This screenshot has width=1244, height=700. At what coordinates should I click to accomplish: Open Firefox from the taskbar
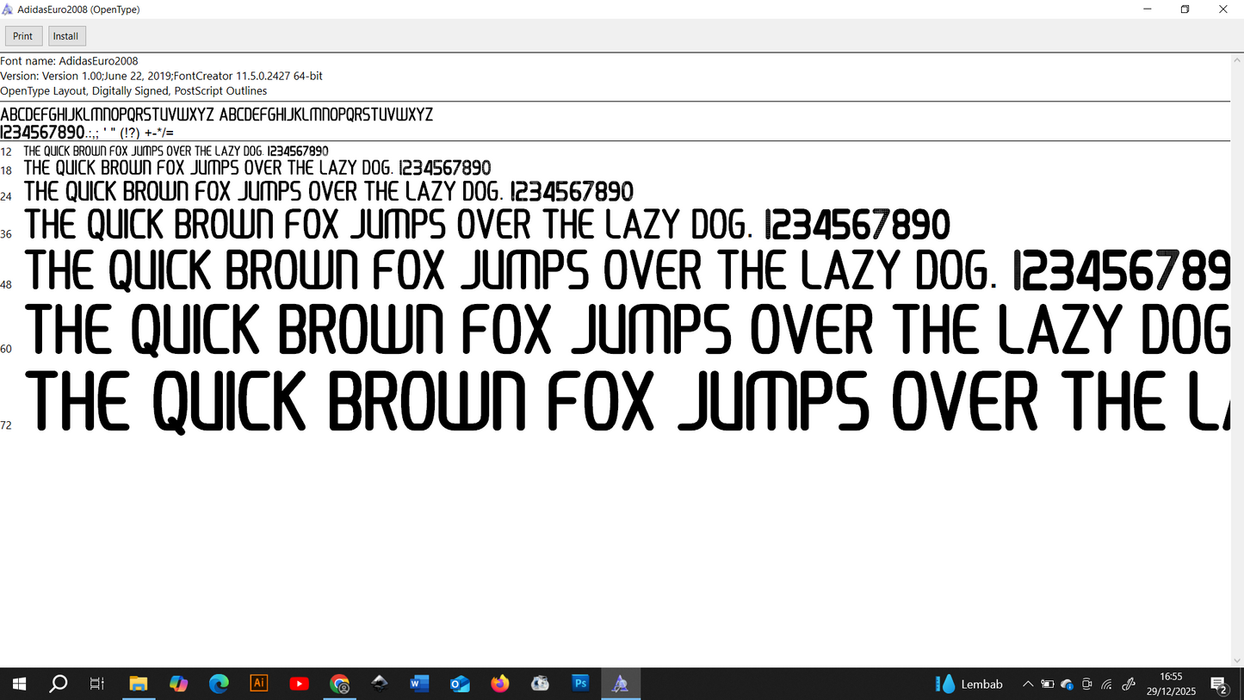[x=500, y=685]
